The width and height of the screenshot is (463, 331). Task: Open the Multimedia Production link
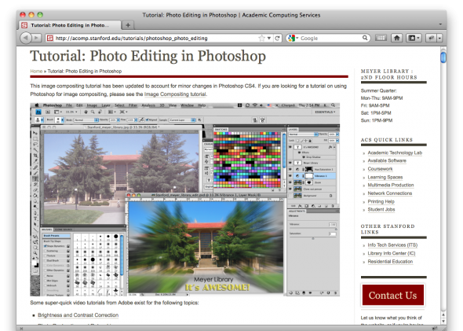(x=391, y=185)
